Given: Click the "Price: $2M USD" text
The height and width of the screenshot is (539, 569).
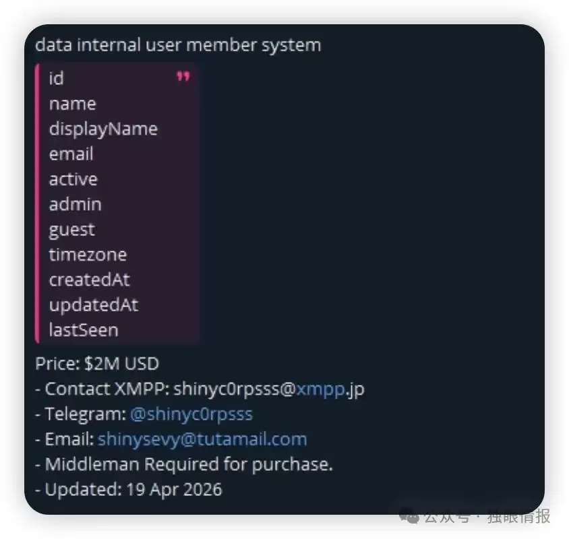Looking at the screenshot, I should [x=97, y=364].
